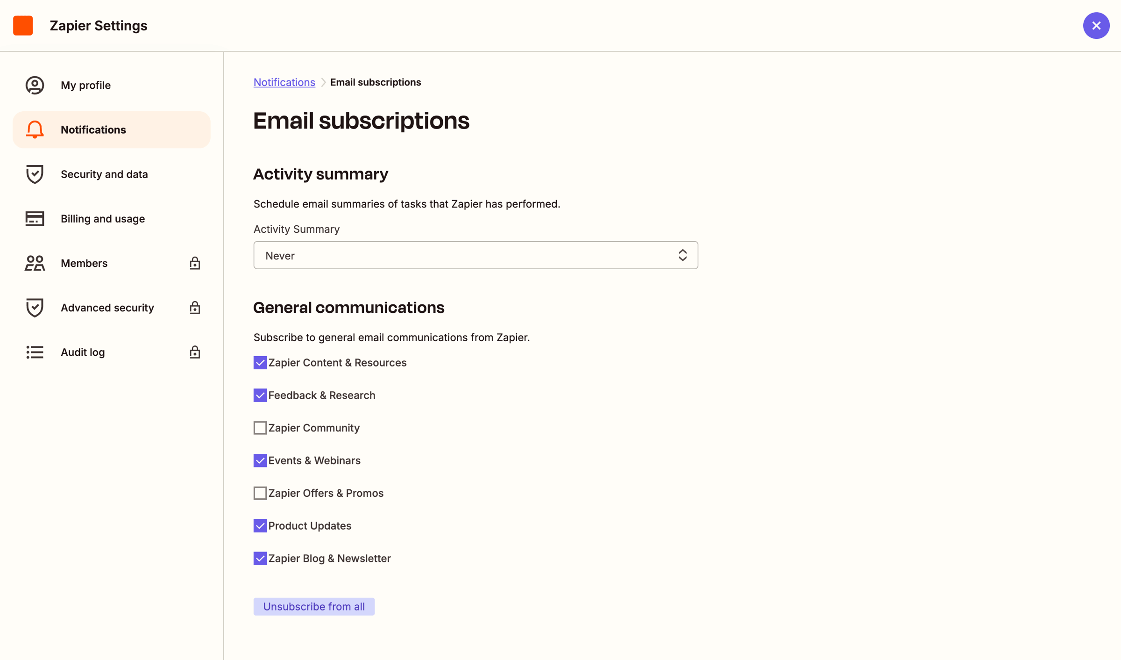Enable the Zapier Community checkbox
This screenshot has height=660, width=1121.
click(260, 428)
